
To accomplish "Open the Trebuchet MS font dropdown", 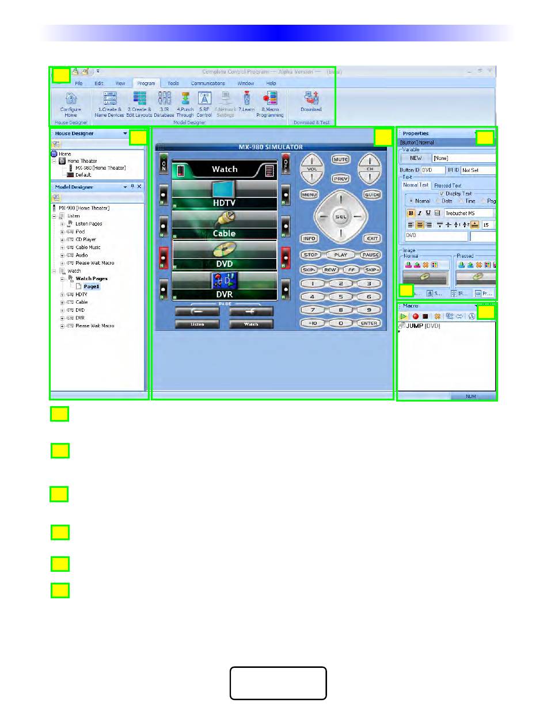I will click(469, 213).
